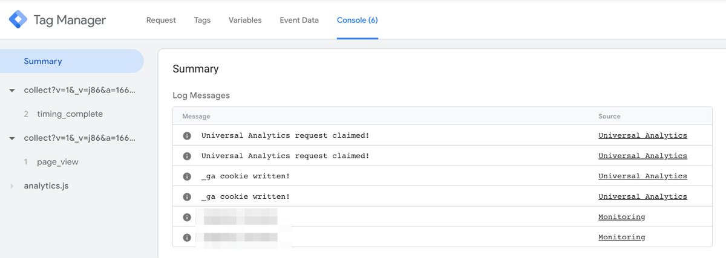Screen dimensions: 726x258
Task: Click the Message column header
Action: click(x=196, y=116)
